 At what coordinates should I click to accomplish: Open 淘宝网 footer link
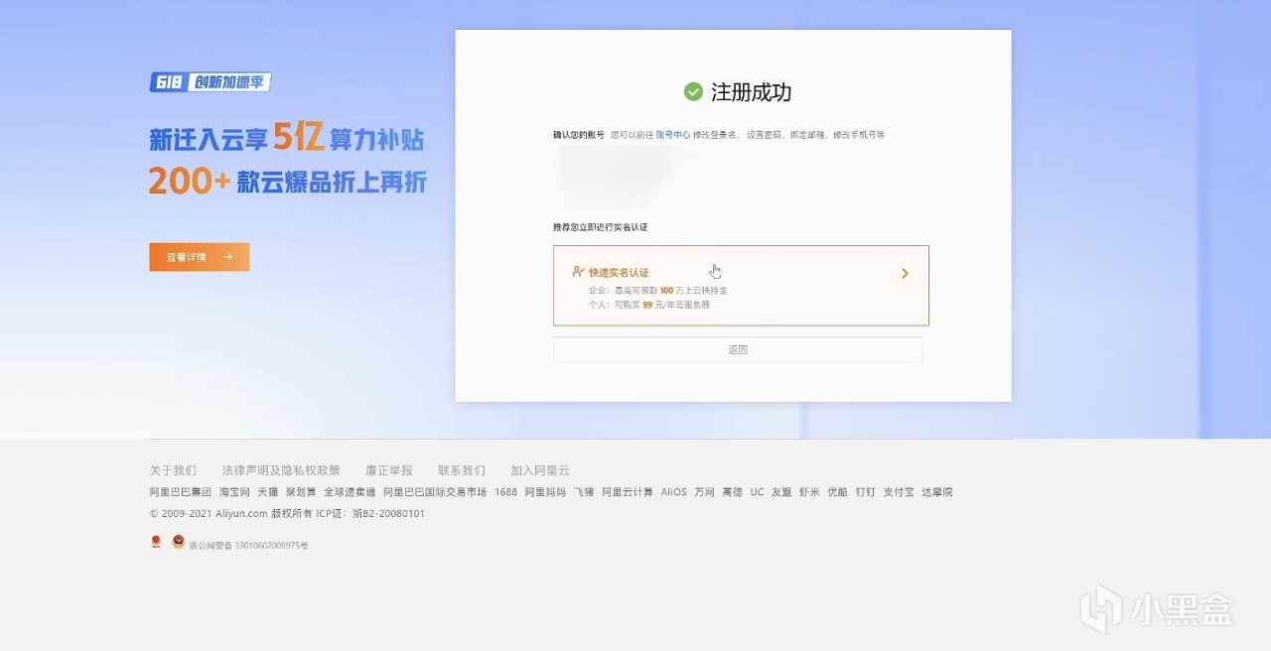[234, 492]
